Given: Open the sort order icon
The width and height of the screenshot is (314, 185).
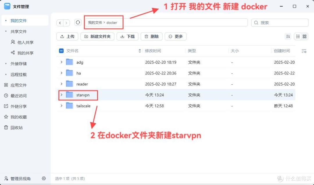Looking at the screenshot, I should (x=288, y=36).
